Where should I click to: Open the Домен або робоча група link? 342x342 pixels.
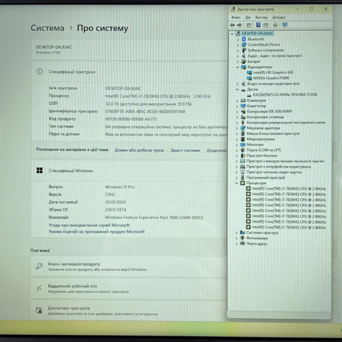click(x=139, y=150)
